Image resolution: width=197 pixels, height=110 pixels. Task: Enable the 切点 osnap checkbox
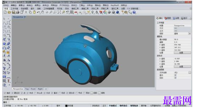tap(60, 93)
